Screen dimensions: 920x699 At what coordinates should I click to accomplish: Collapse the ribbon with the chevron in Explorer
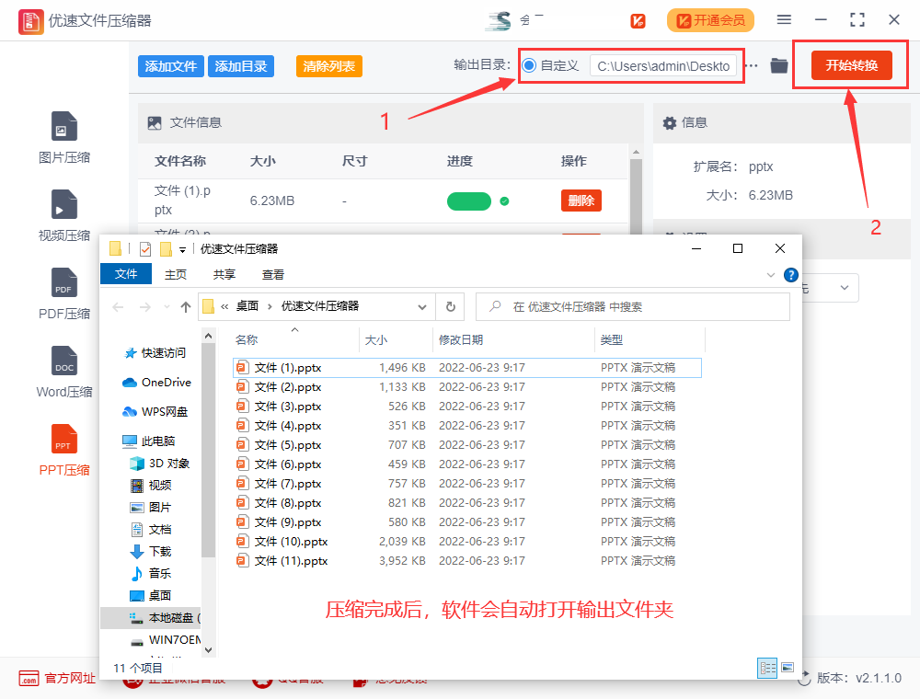pos(771,274)
